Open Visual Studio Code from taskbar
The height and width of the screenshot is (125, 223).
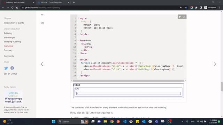click(x=125, y=122)
